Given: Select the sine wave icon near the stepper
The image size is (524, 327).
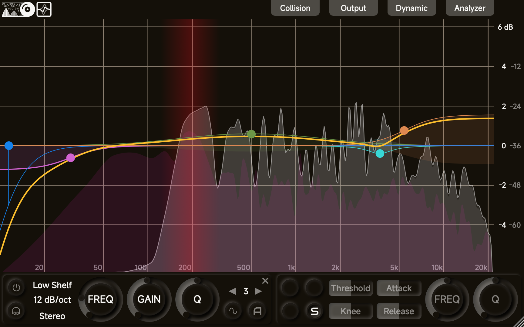Looking at the screenshot, I should point(233,311).
